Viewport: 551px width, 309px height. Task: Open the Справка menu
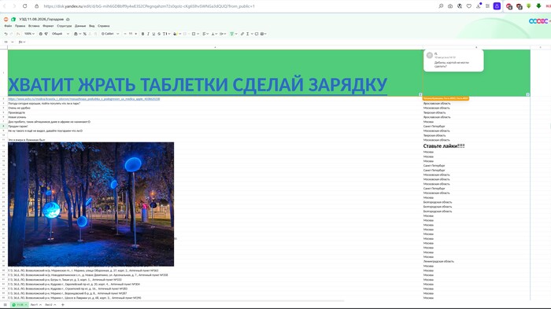click(104, 26)
